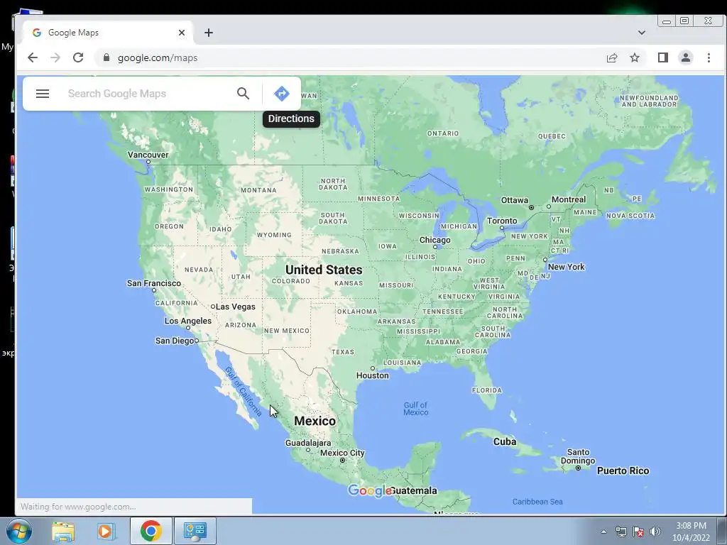The height and width of the screenshot is (545, 727).
Task: Click the Chrome taskbar icon
Action: [x=151, y=531]
